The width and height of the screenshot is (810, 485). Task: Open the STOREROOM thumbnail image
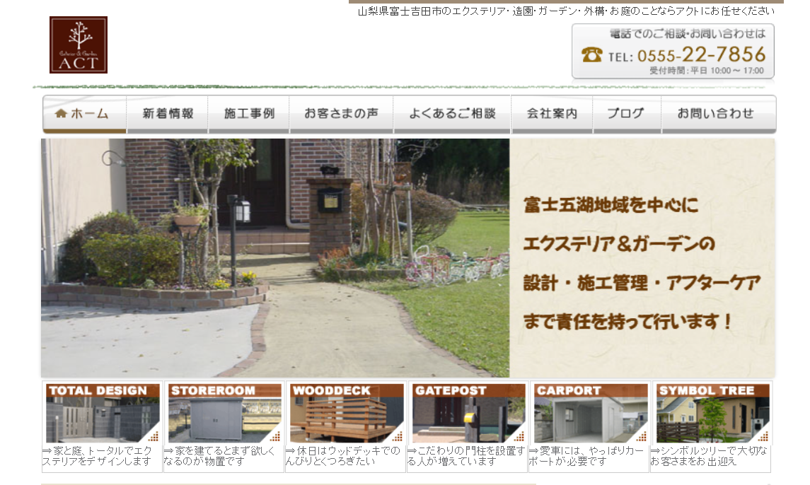tap(224, 413)
